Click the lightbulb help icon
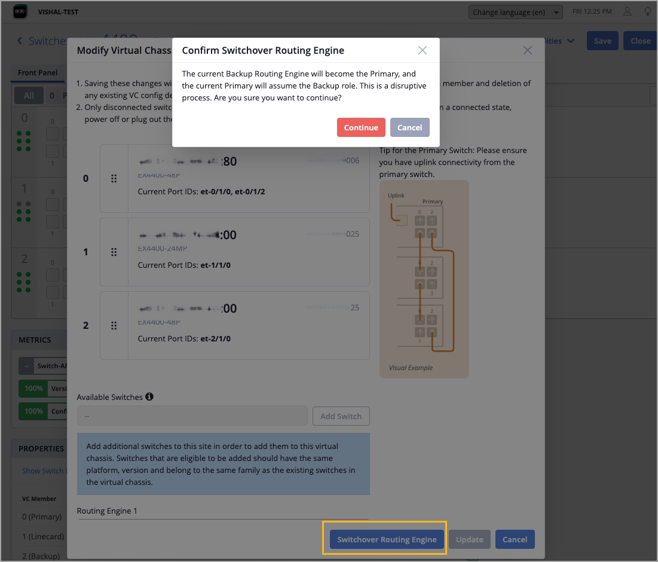The height and width of the screenshot is (562, 658). tap(647, 11)
